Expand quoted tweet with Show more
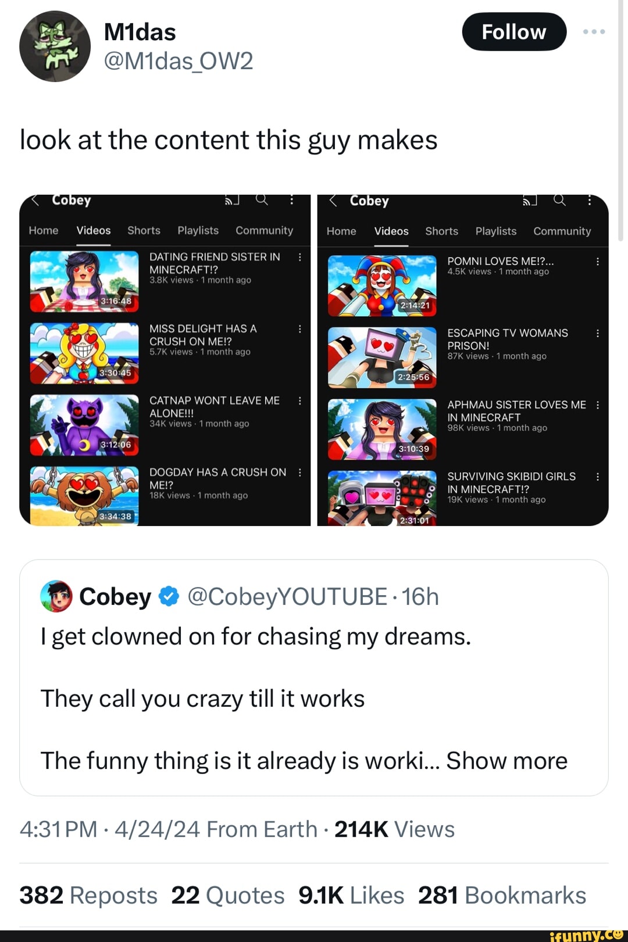 coord(506,761)
